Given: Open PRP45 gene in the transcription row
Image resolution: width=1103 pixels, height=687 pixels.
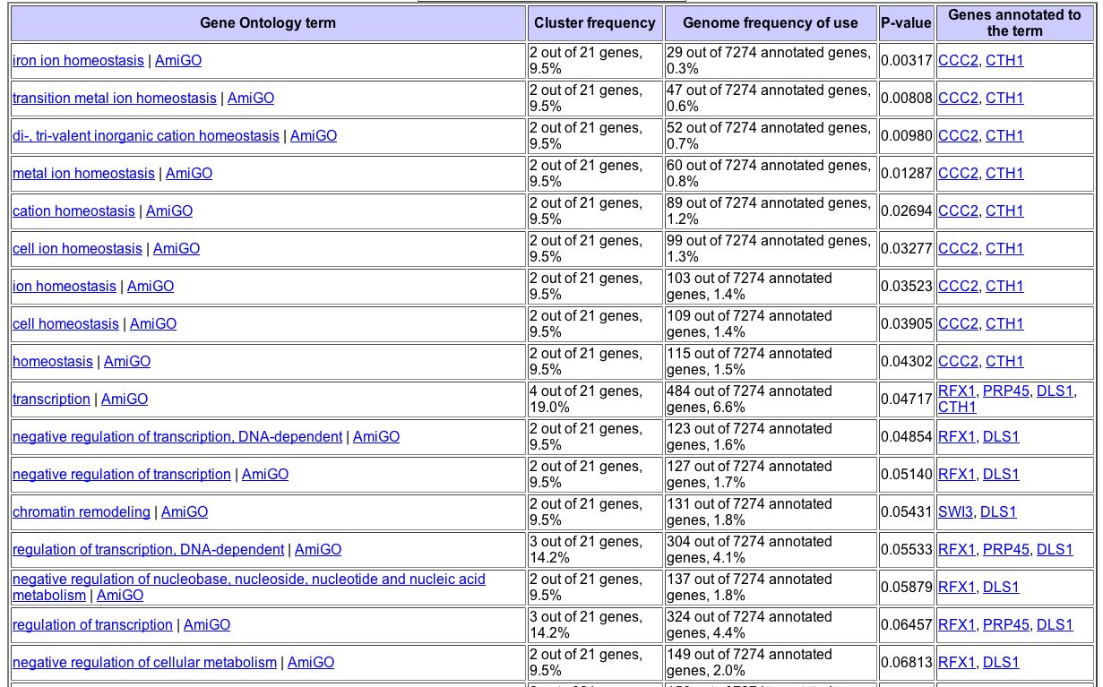Looking at the screenshot, I should pos(1006,391).
